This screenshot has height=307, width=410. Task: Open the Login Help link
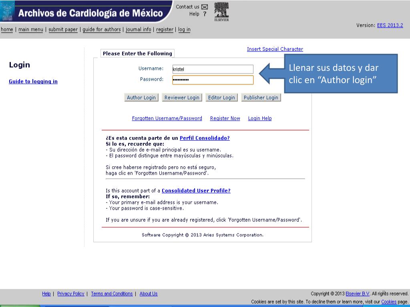tap(259, 118)
